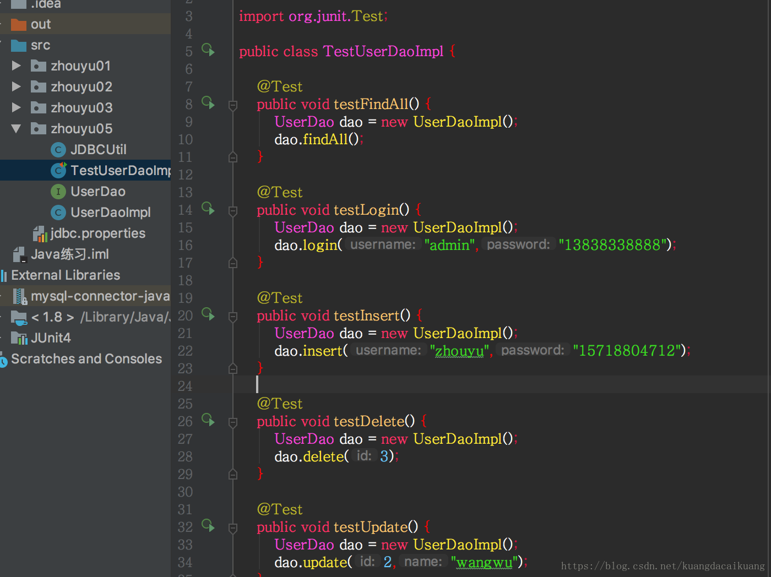The image size is (771, 577).
Task: Click the JDK 1.8 folder icon
Action: tap(19, 318)
